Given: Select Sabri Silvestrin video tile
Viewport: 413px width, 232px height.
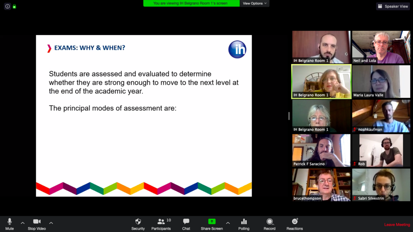Looking at the screenshot, I should pos(381,185).
